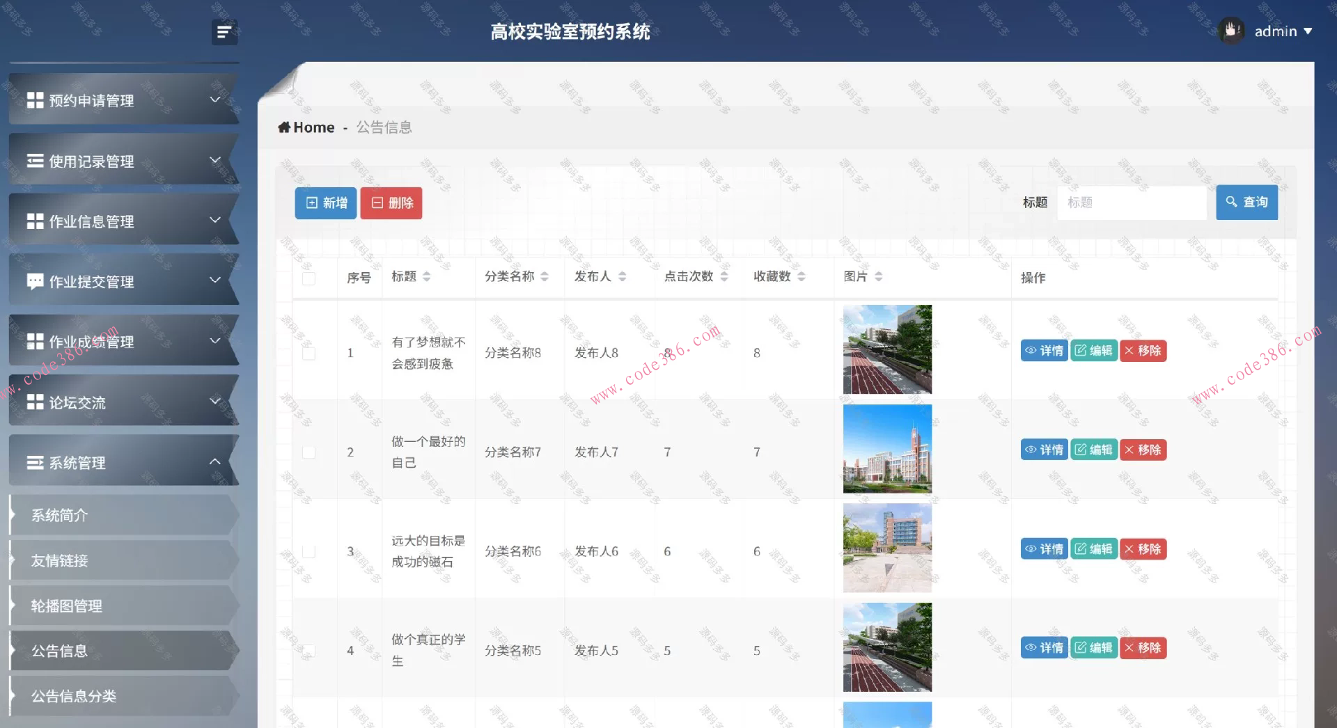
Task: Click the magnifier icon in 查询 button
Action: (1231, 202)
